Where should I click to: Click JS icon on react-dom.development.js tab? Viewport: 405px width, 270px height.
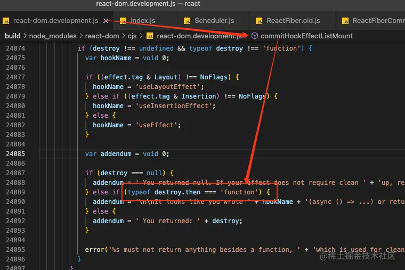tap(6, 21)
